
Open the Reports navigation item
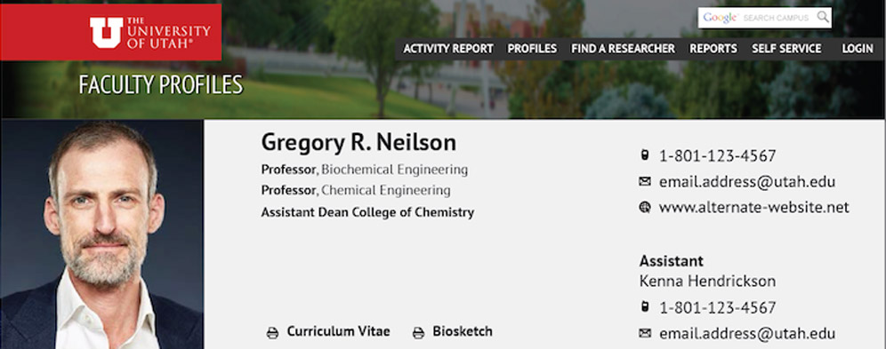(x=713, y=49)
